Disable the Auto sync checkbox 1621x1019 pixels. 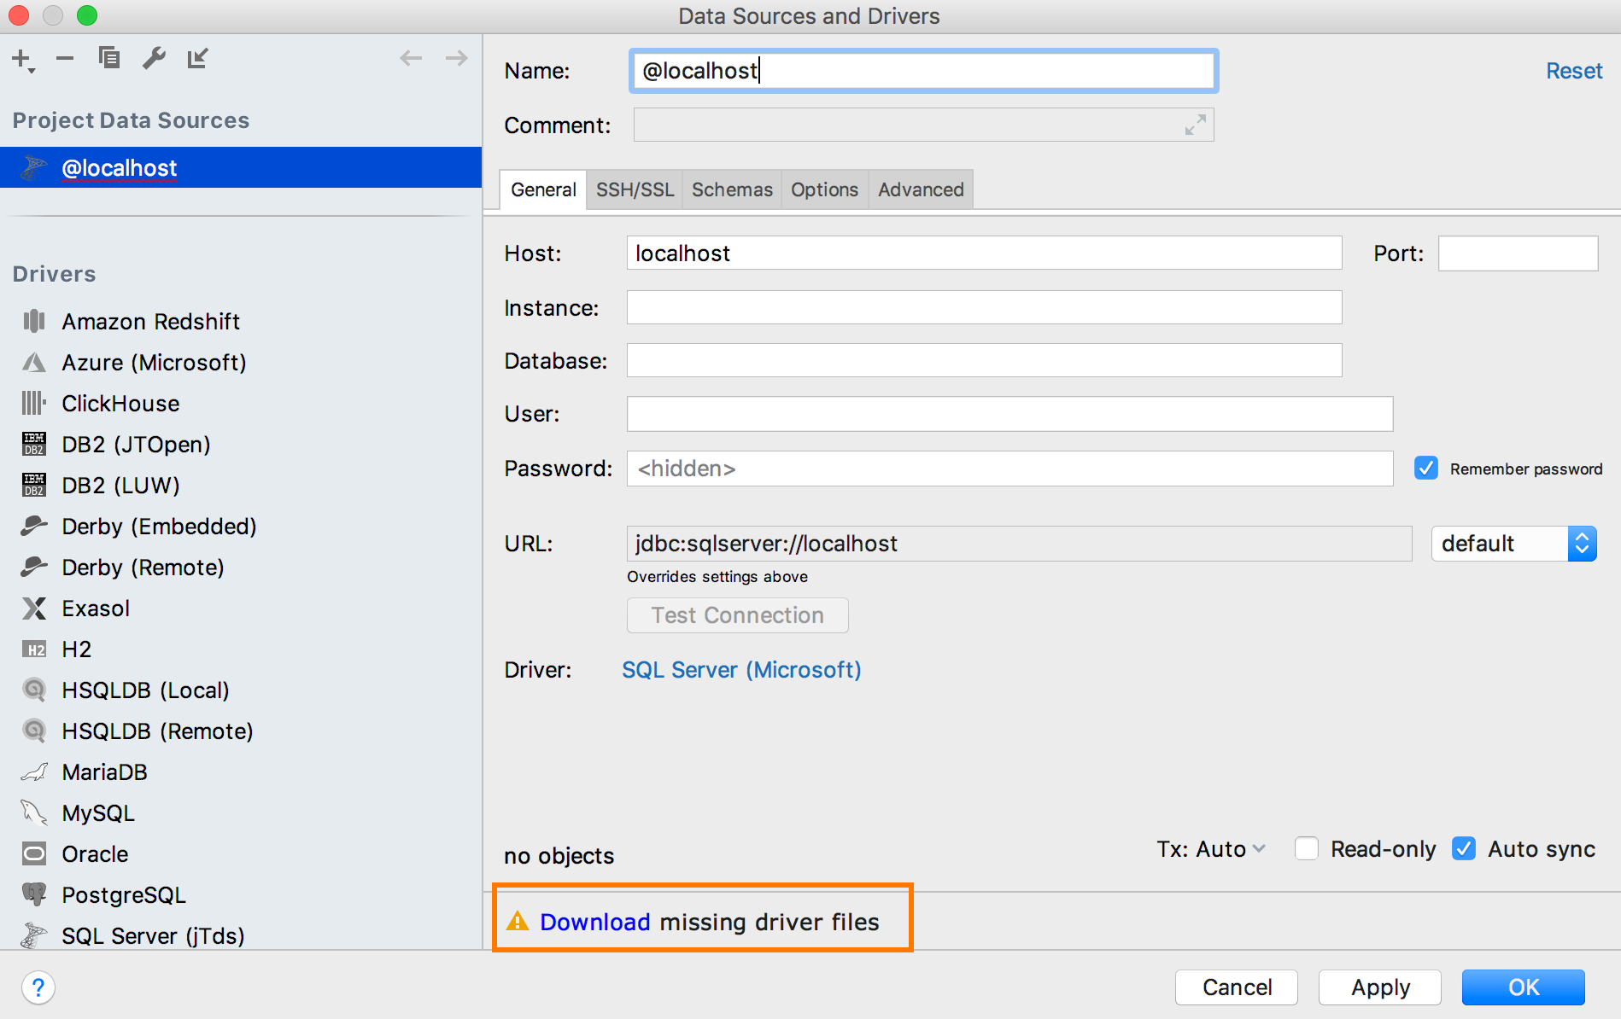(1464, 849)
